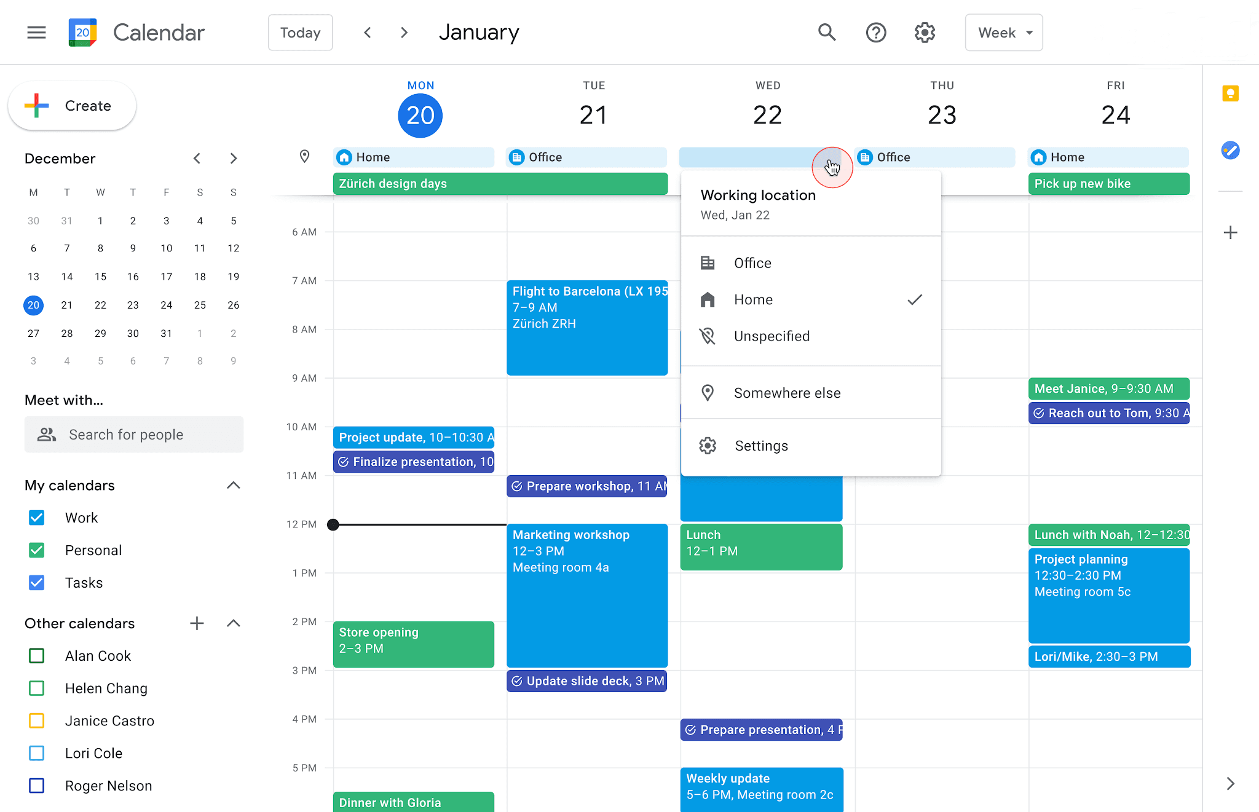The width and height of the screenshot is (1259, 812).
Task: Click the Search for people field
Action: 134,435
